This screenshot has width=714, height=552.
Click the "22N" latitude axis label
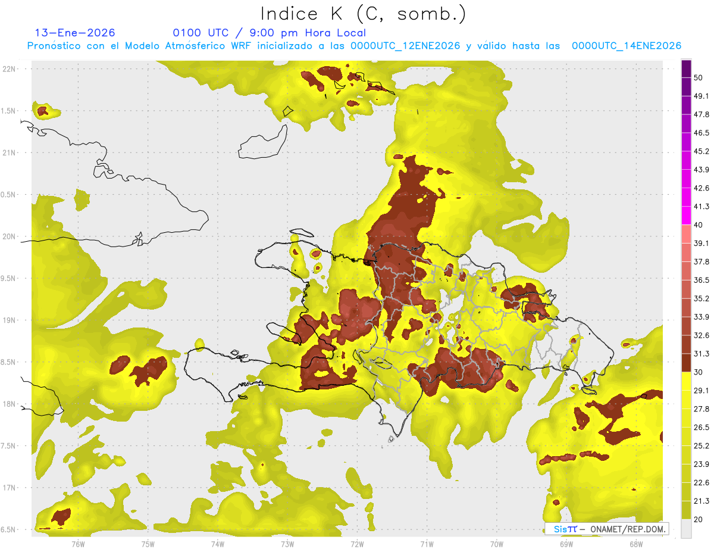coord(9,68)
